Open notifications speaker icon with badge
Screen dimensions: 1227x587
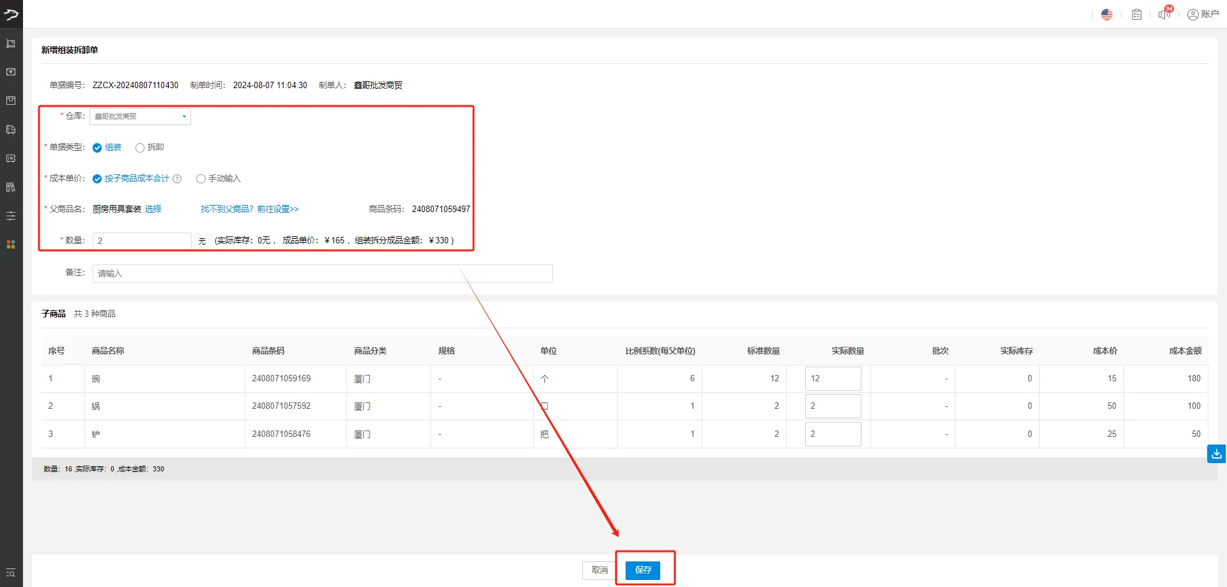tap(1164, 14)
